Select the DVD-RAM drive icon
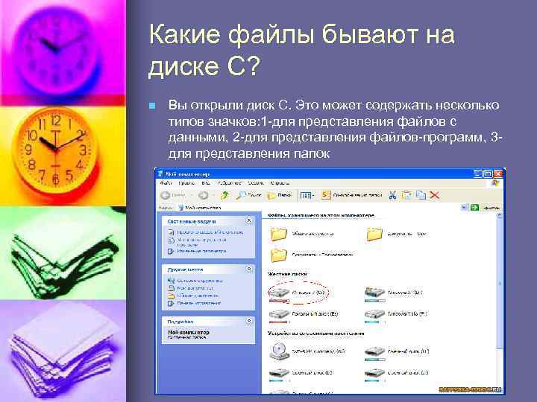The width and height of the screenshot is (537, 402). coord(279,351)
